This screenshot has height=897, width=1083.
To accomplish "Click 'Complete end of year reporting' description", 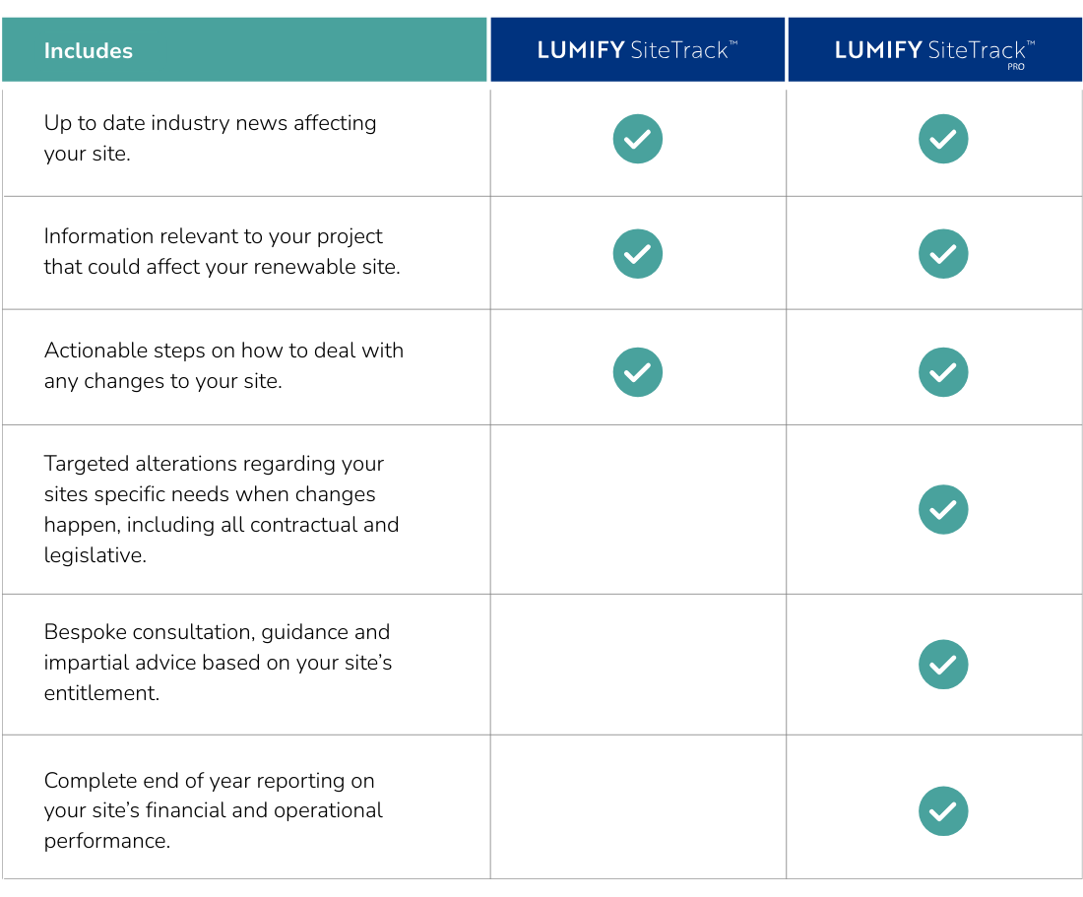I will pyautogui.click(x=213, y=810).
